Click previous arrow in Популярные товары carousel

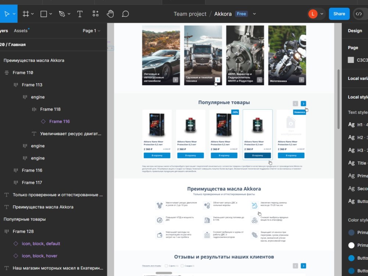295,103
